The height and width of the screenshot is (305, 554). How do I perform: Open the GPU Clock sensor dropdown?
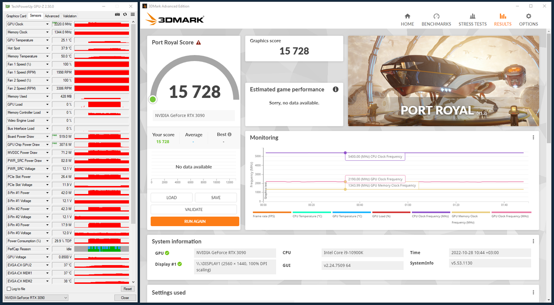48,24
